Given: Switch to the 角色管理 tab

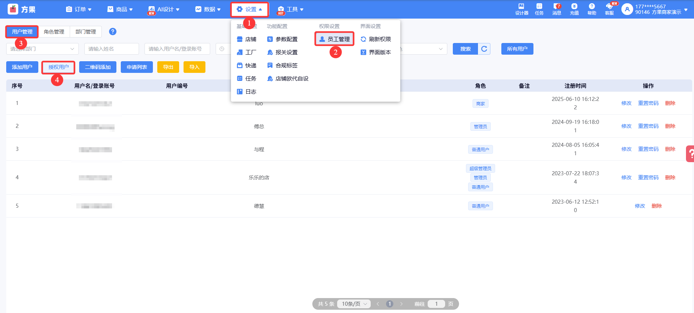Looking at the screenshot, I should [x=54, y=32].
